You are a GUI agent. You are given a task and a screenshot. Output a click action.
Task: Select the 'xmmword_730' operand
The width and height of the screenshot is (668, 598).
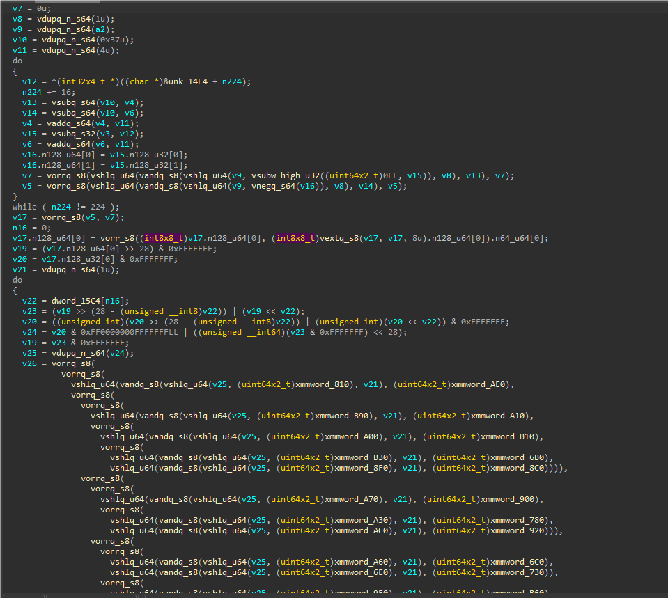pyautogui.click(x=517, y=572)
